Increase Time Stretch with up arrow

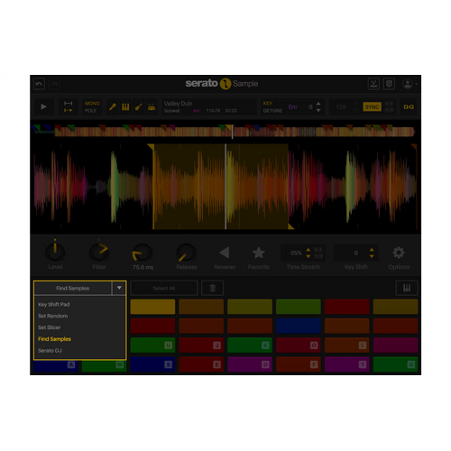coord(308,250)
